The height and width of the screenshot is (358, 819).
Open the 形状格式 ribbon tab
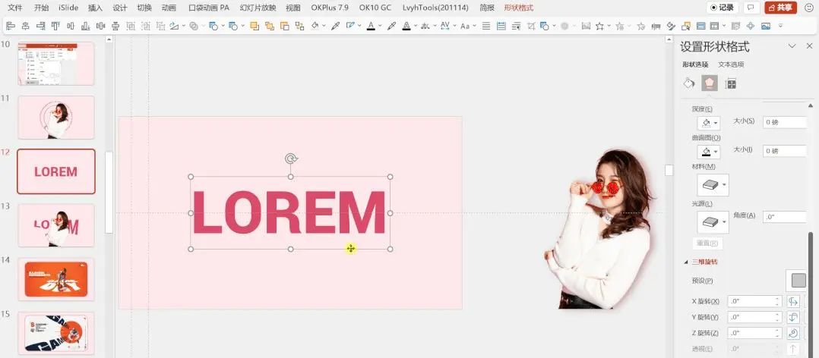pyautogui.click(x=519, y=8)
